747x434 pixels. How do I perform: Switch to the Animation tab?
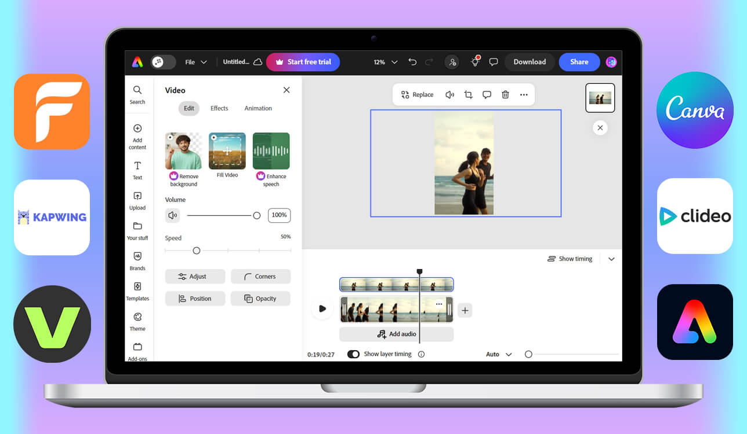pos(258,108)
